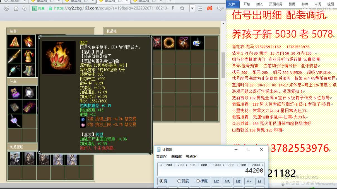This screenshot has height=189, width=337.
Task: Select the purple-gold tablet 法宝 icon
Action: click(x=29, y=107)
